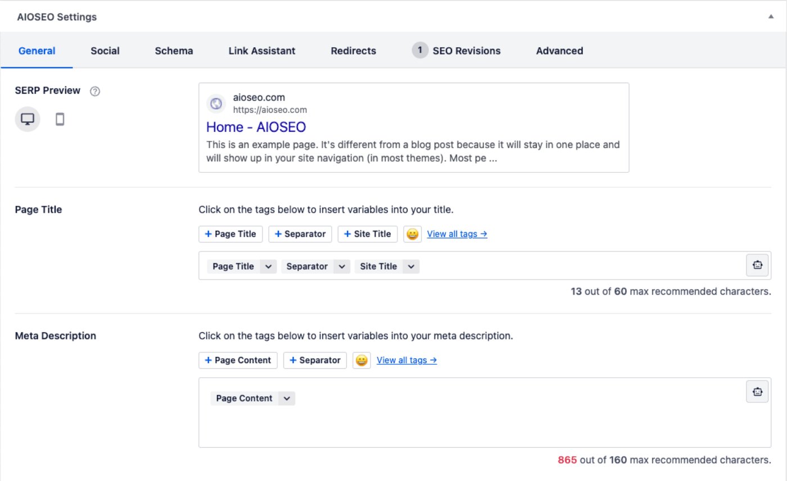Switch to the Social tab
The height and width of the screenshot is (481, 787).
point(105,51)
